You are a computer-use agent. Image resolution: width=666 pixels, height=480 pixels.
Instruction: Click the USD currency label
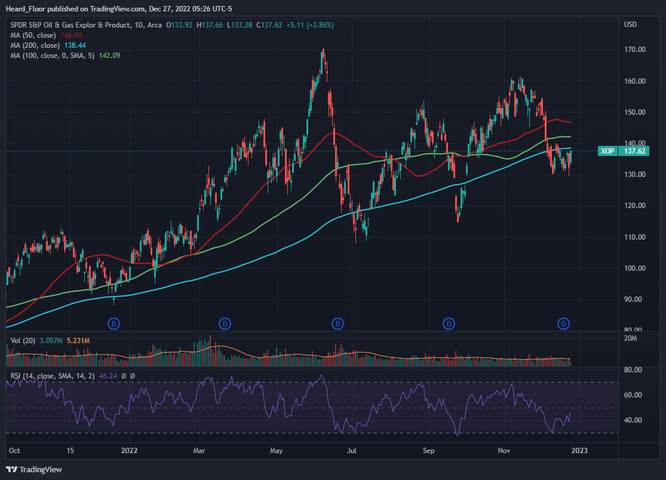click(x=630, y=25)
